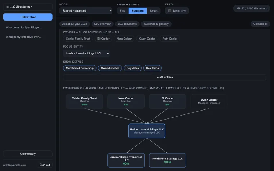Select the Standard speed option
Screen dimensions: 274x171
(138, 11)
